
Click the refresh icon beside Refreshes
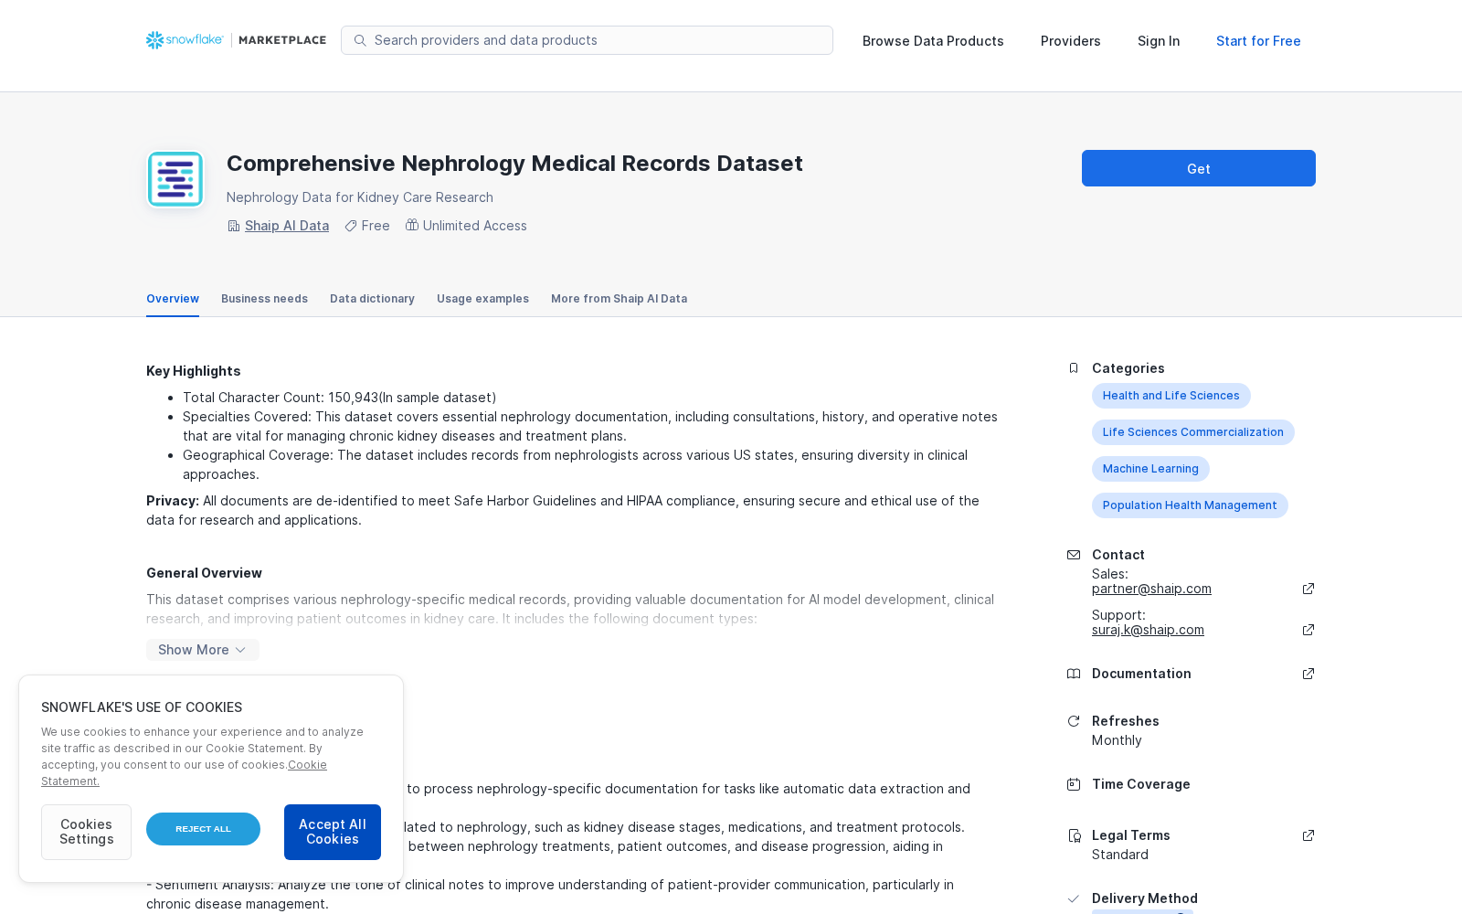pos(1074,721)
